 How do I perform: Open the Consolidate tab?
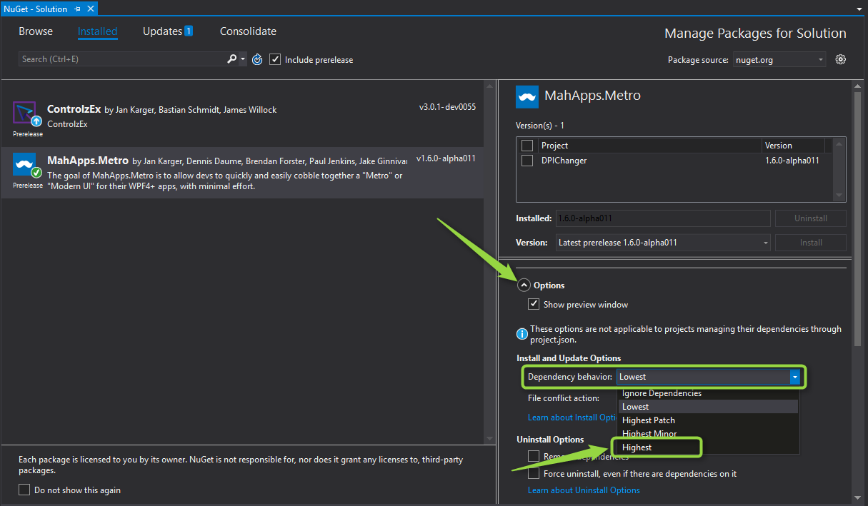pos(248,31)
